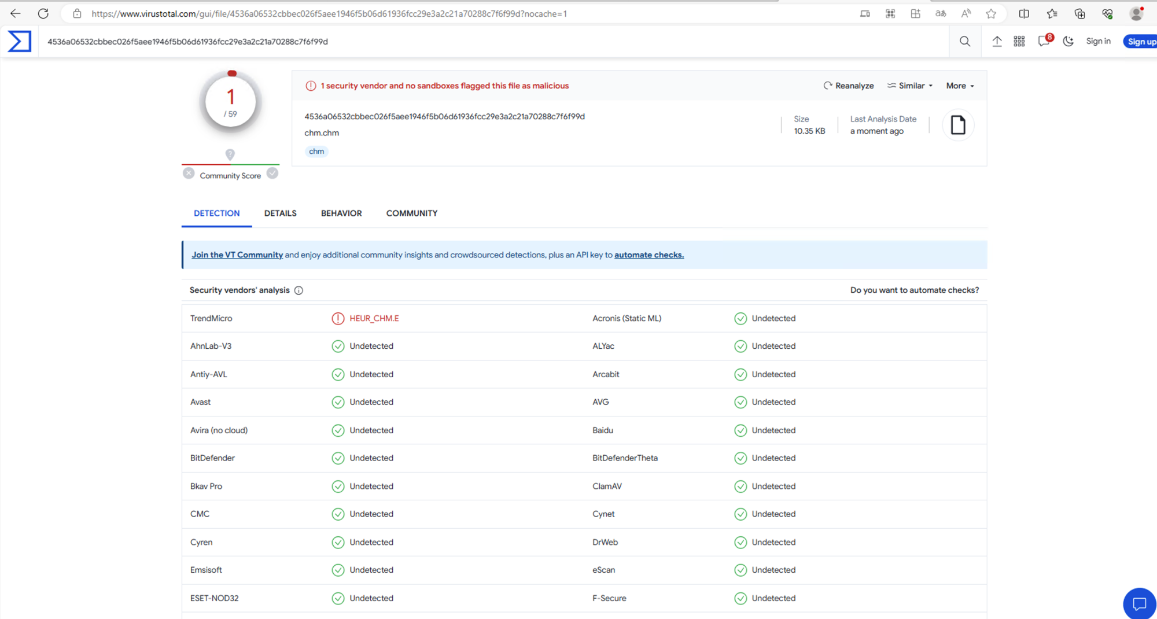Screen dimensions: 1157x619
Task: Open the Details tab
Action: point(280,213)
